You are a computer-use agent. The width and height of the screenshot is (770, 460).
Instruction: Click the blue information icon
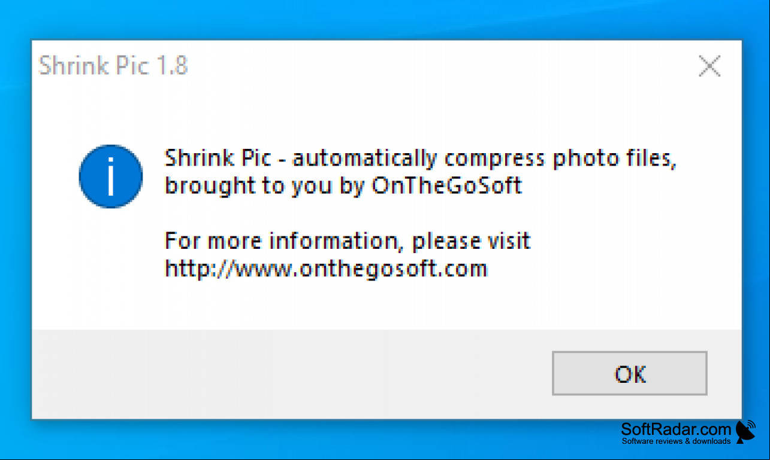[111, 176]
